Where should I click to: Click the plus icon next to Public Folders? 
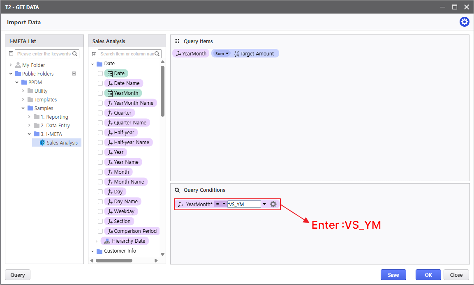(74, 74)
